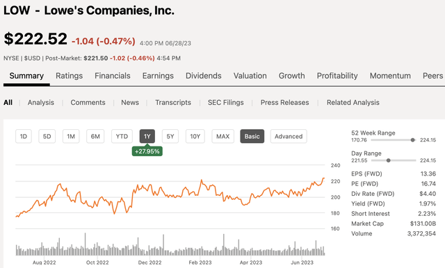Switch chart to 1M range
Viewport: 445px width, 268px height.
tap(71, 136)
